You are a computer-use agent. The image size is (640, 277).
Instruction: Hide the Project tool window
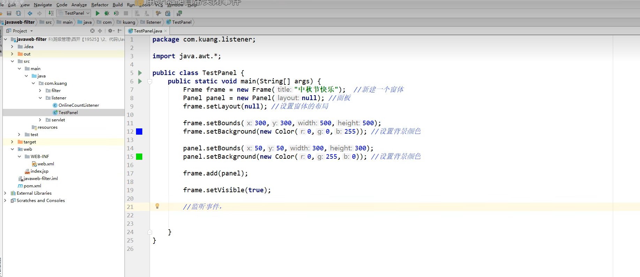pos(120,31)
